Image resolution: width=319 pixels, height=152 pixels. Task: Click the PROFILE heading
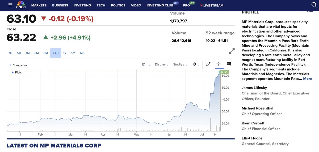[250, 12]
